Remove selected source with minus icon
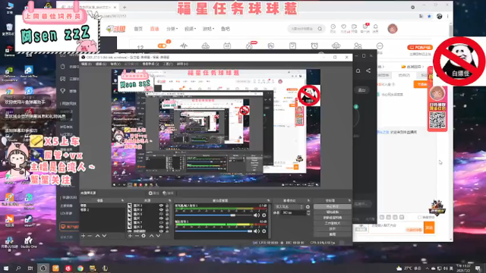 click(x=137, y=236)
